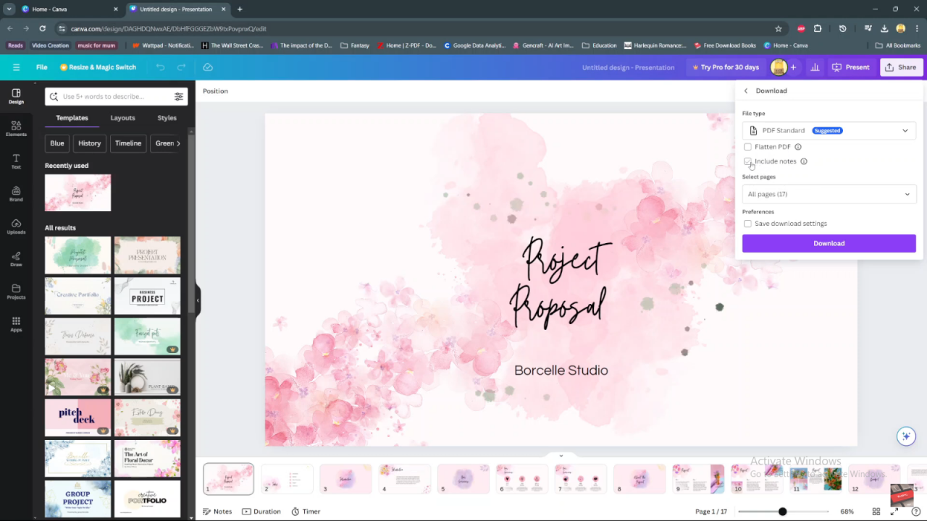The height and width of the screenshot is (521, 927).
Task: Collapse the side panel with arrow handle
Action: [198, 300]
